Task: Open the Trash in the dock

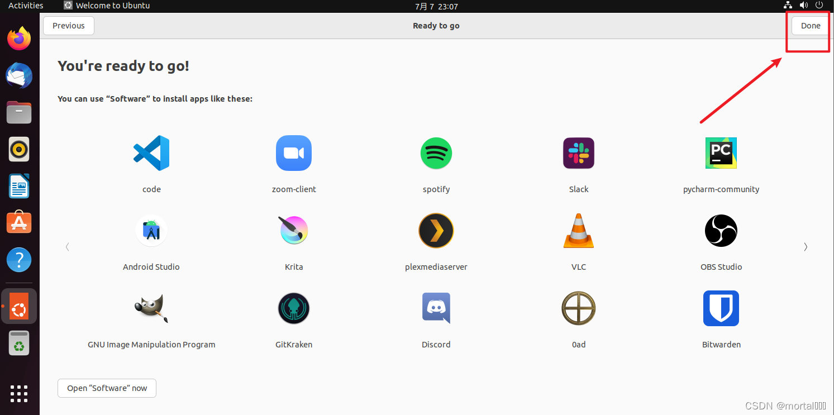Action: [19, 343]
